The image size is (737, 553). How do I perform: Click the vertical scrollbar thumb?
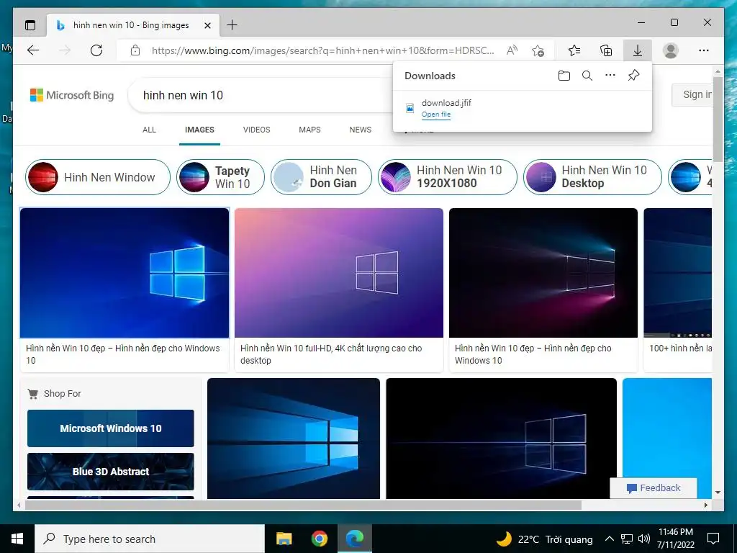(x=718, y=119)
